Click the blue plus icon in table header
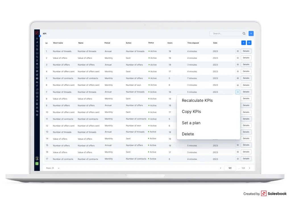291x200 pixels. pos(244,43)
